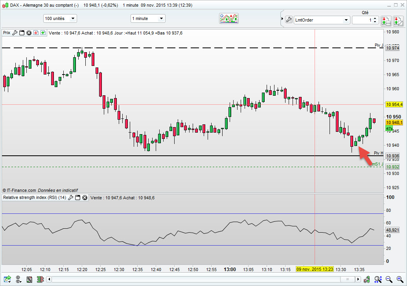Maximize the RSI panel window icon
The width and height of the screenshot is (407, 286).
tap(78, 198)
